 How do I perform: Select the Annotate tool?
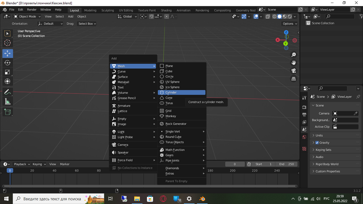pos(7,92)
